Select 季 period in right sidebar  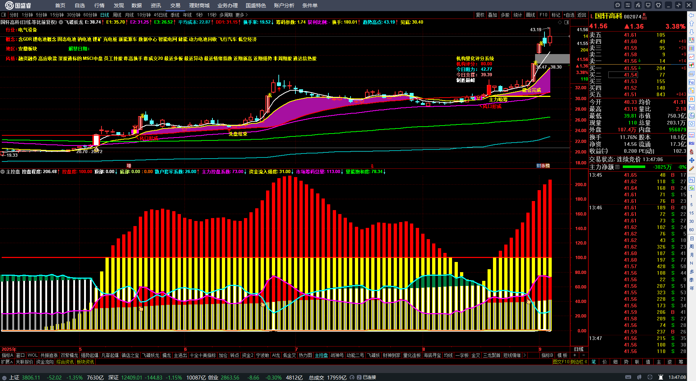[692, 280]
